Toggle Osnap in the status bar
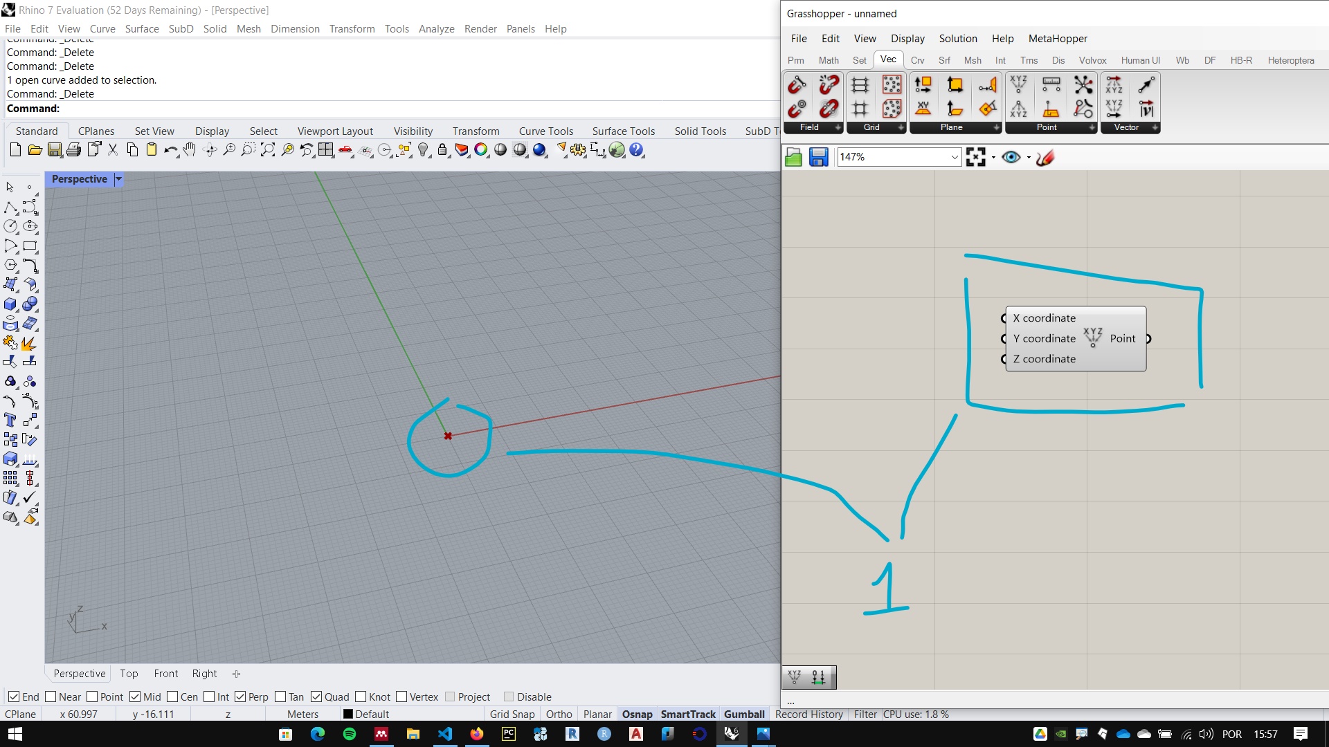1329x747 pixels. [x=637, y=714]
